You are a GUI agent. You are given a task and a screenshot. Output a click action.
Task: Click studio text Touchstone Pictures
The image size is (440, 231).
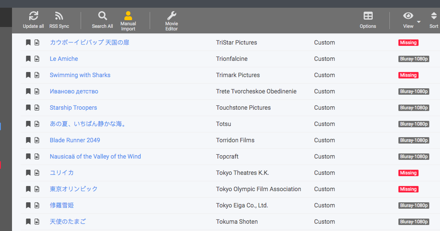(x=243, y=108)
